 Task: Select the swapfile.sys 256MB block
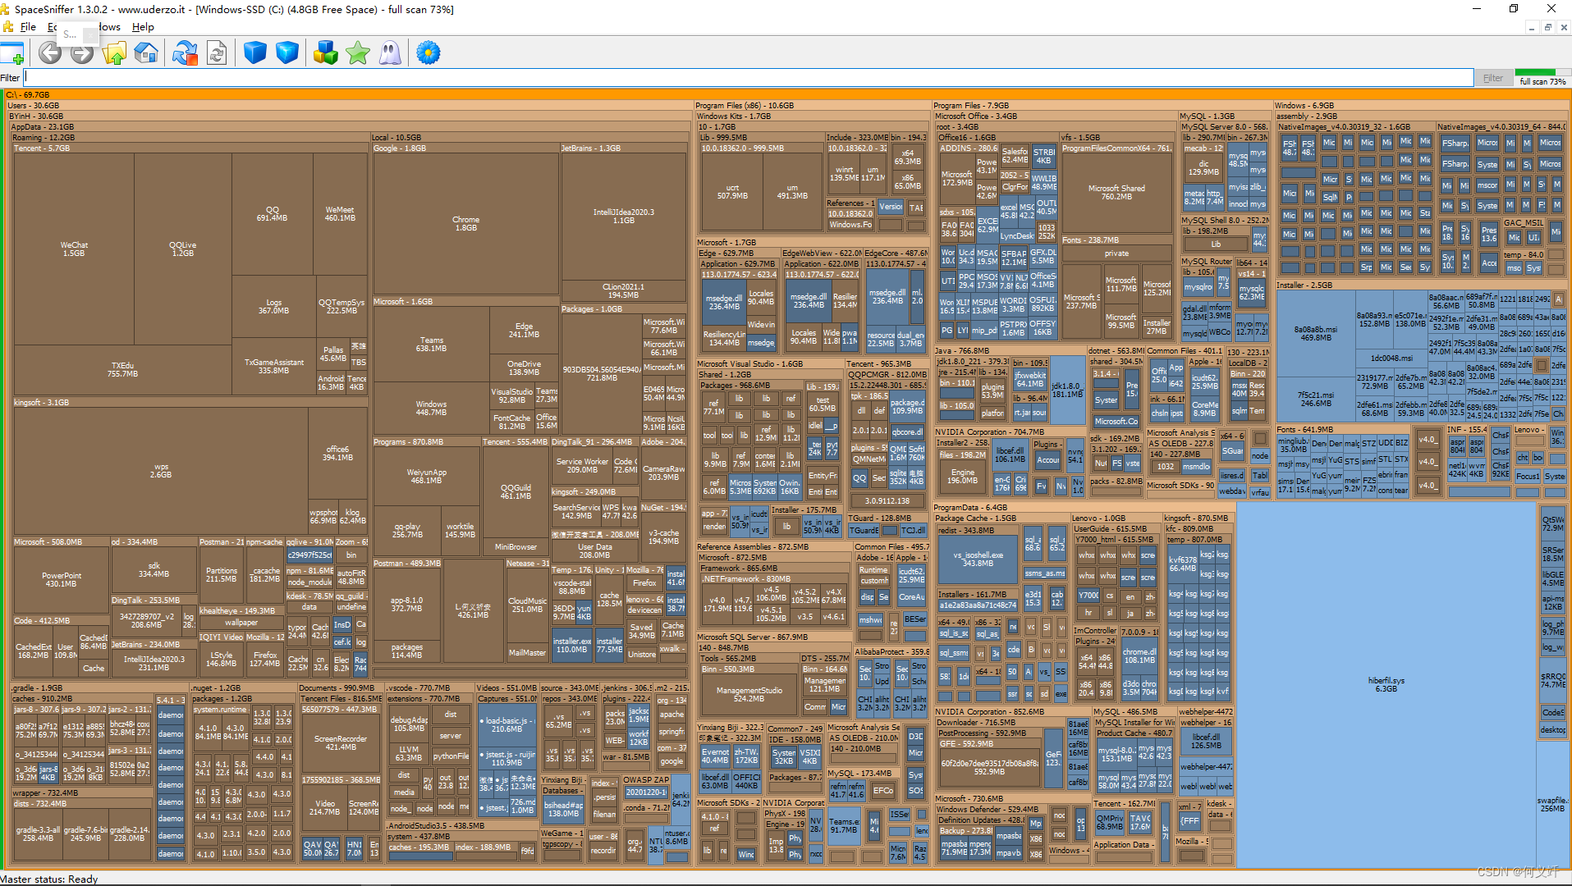tap(1551, 804)
